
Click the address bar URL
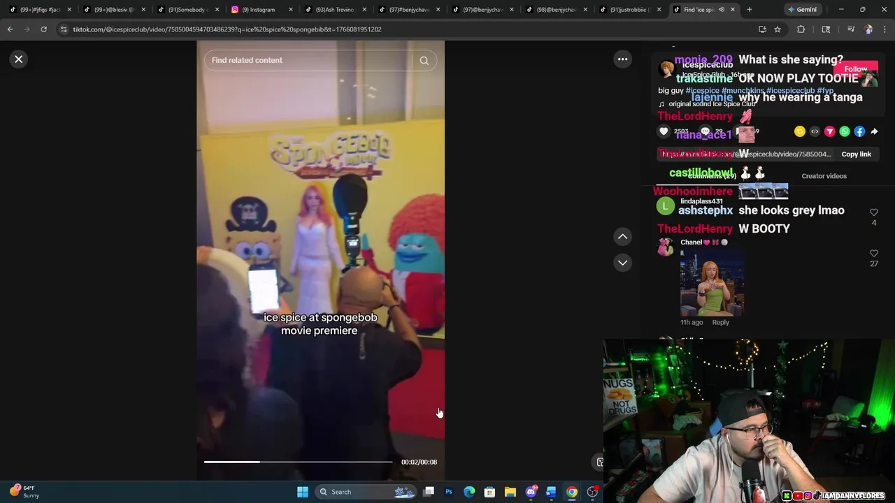[227, 29]
